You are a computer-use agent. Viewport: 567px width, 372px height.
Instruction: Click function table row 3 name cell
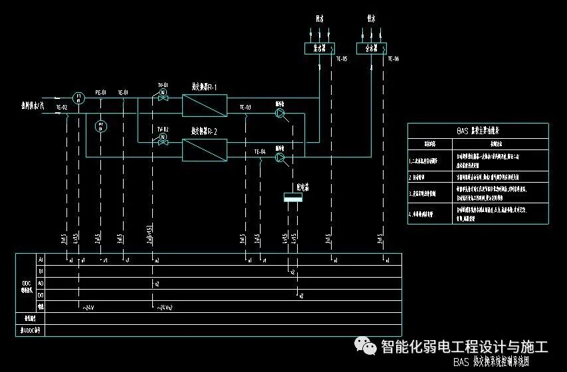click(x=430, y=193)
